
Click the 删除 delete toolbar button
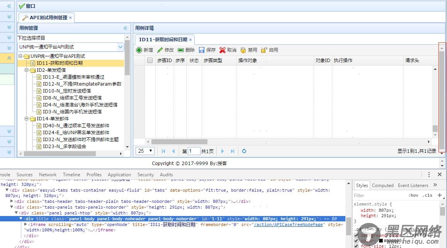(186, 50)
